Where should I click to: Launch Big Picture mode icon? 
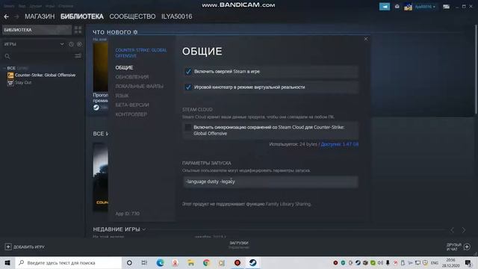click(446, 7)
